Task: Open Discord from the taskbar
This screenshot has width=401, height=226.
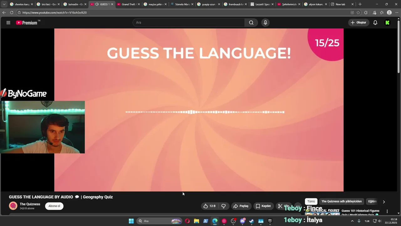Action: [242, 221]
